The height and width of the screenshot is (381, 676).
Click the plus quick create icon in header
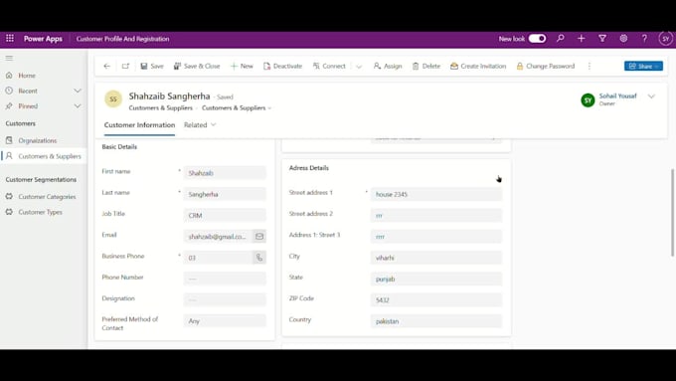tap(582, 39)
